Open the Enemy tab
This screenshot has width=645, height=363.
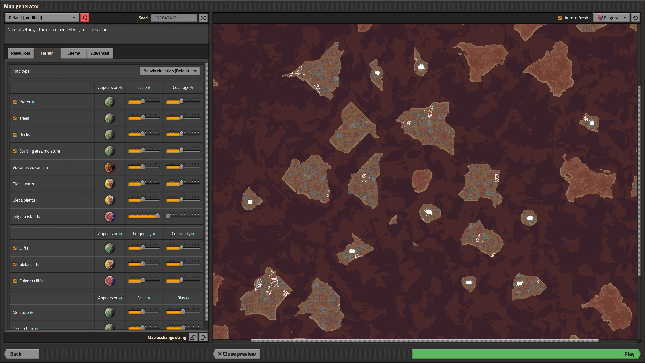pos(74,53)
